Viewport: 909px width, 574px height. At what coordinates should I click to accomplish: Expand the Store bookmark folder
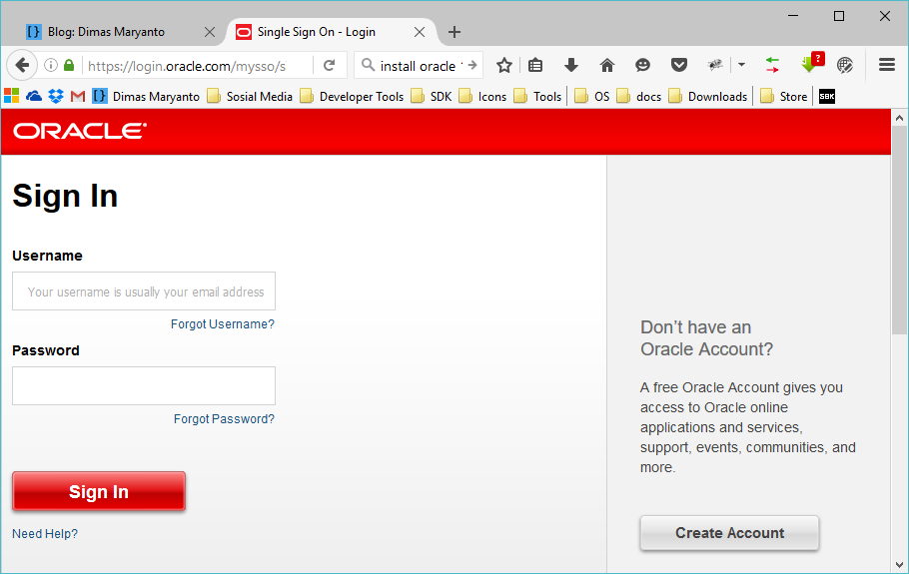(784, 96)
